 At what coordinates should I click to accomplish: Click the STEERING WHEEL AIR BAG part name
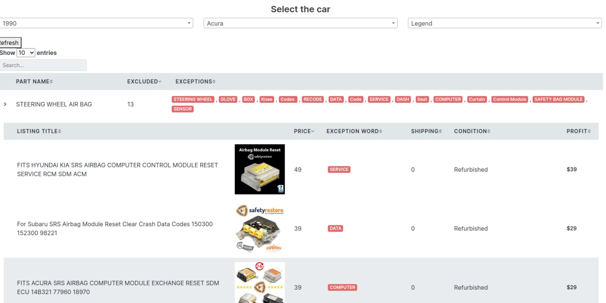point(54,104)
